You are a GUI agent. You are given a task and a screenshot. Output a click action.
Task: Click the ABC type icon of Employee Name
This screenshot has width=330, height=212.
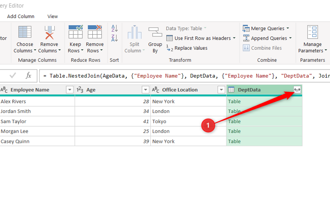(4, 90)
